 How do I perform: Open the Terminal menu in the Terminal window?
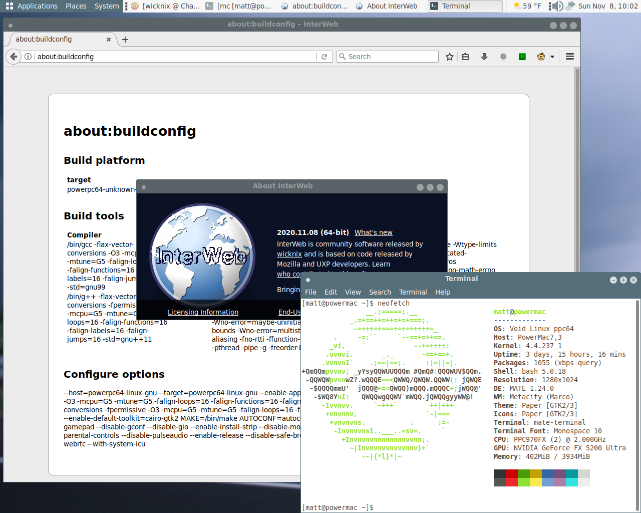click(413, 292)
